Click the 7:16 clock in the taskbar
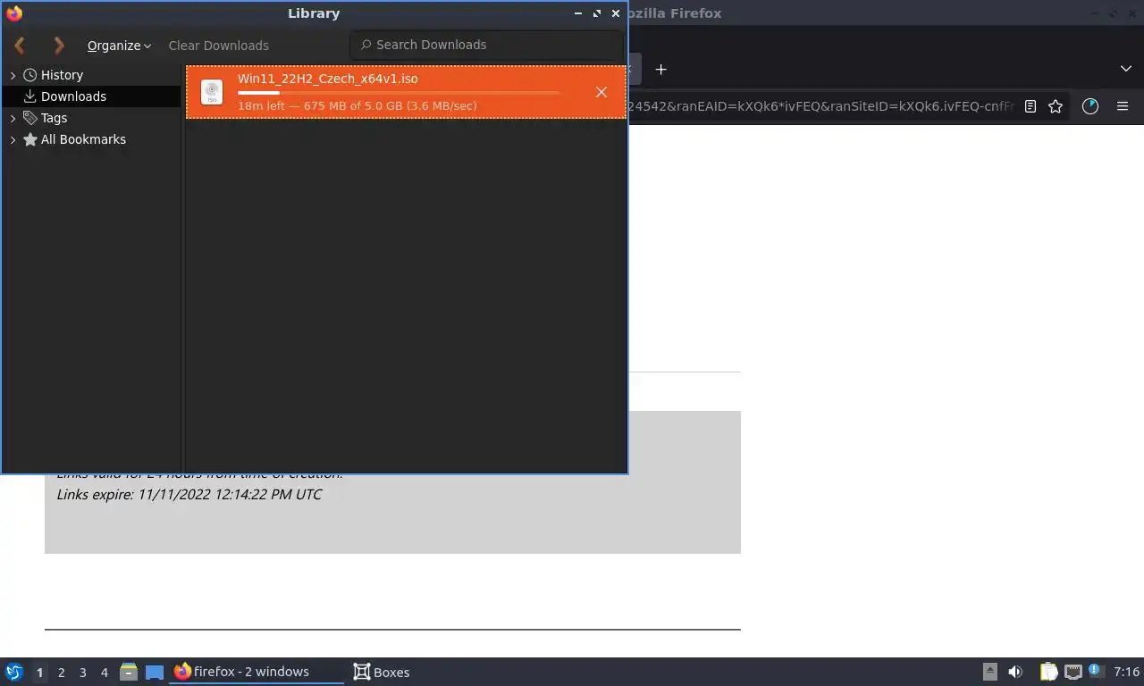Viewport: 1144px width, 686px height. click(1127, 672)
